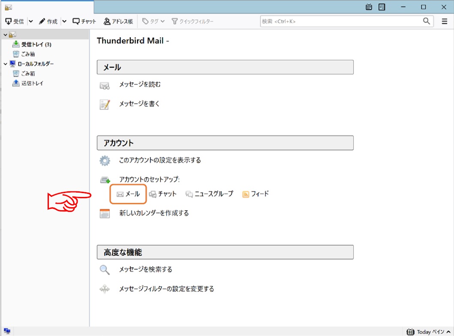
Task: Set up a チャット account
Action: coord(163,194)
